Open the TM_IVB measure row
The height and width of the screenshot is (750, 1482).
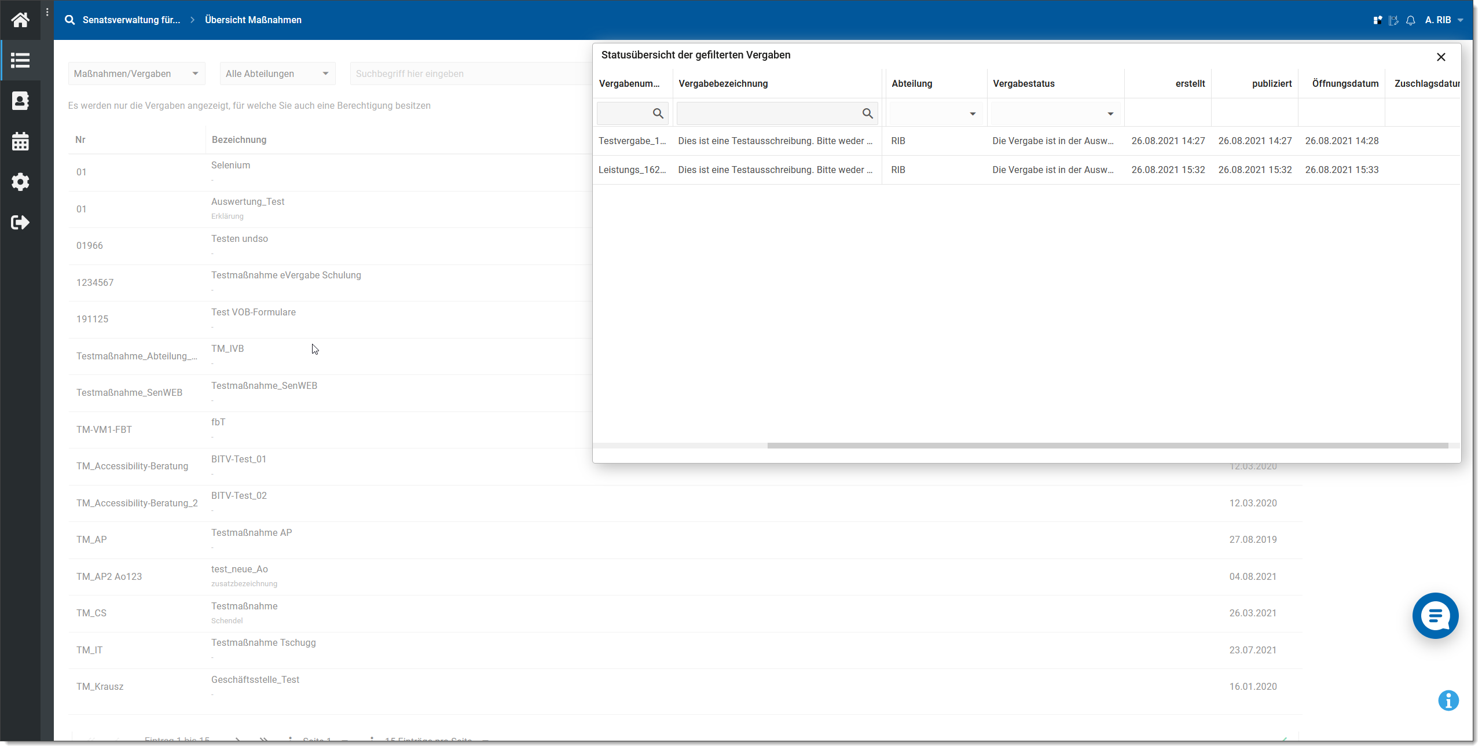[x=330, y=356]
